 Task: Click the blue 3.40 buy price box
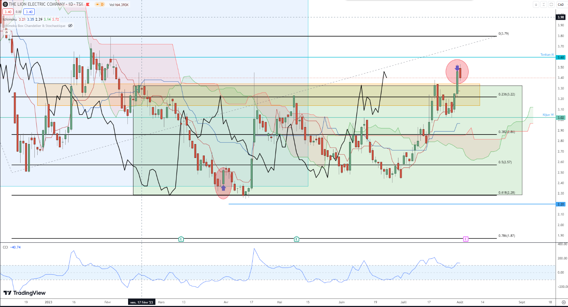point(29,12)
